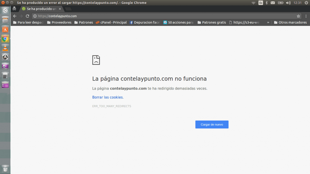Open the Wi-Fi network indicator
The width and height of the screenshot is (310, 174).
tap(253, 3)
